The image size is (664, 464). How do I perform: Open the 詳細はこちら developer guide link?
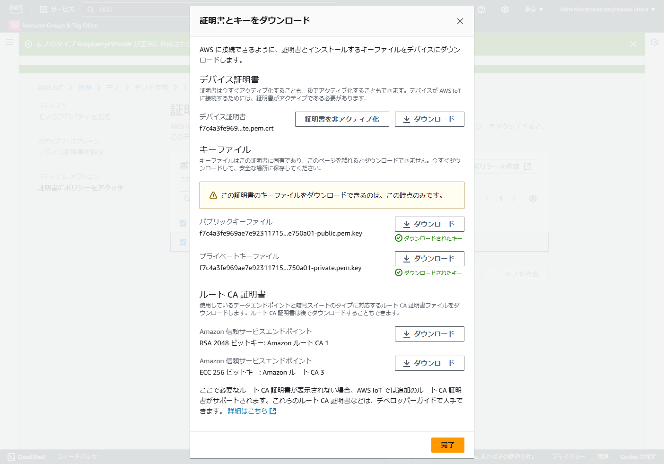[x=252, y=411]
